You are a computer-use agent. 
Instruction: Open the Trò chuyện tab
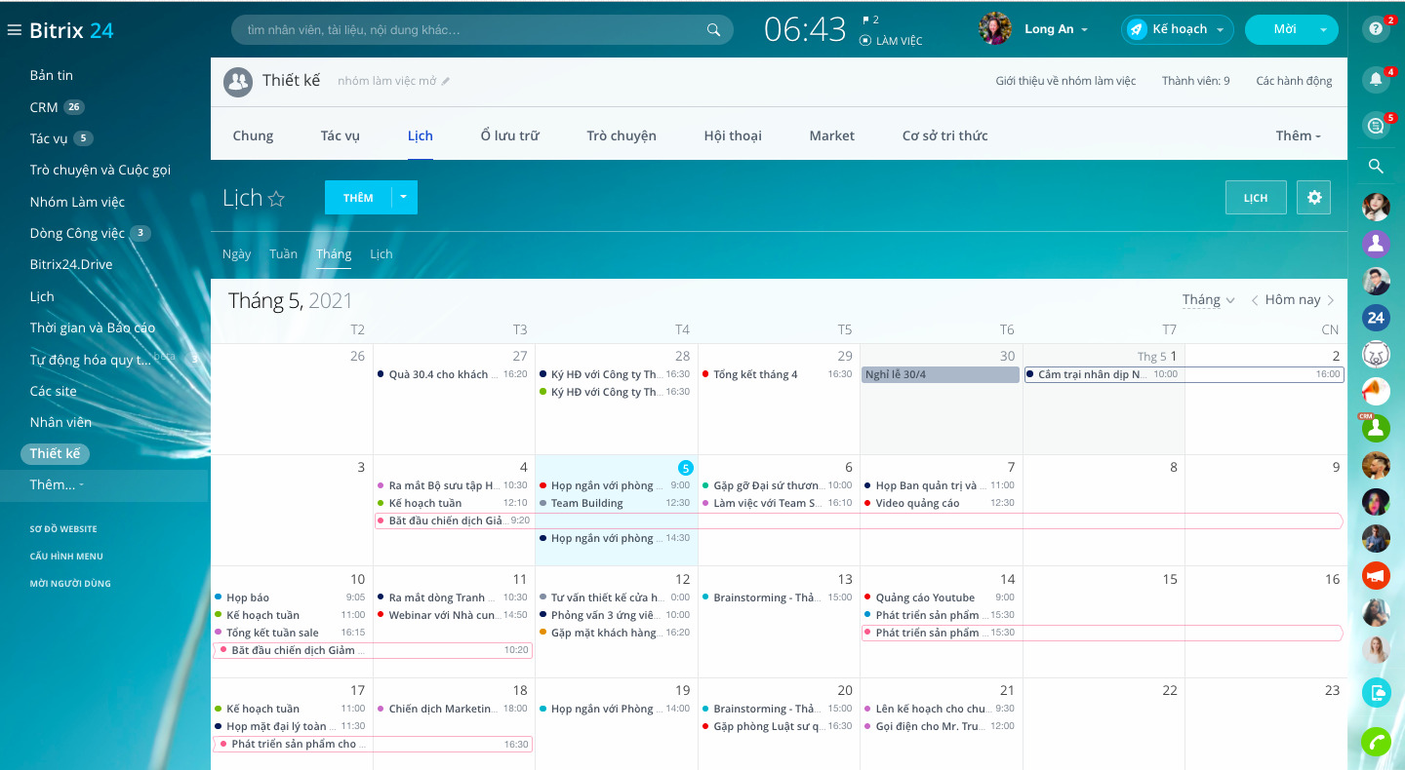(622, 135)
